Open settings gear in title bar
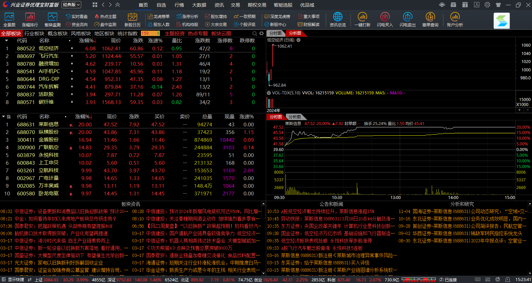Viewport: 532px width, 283px height. (x=487, y=5)
